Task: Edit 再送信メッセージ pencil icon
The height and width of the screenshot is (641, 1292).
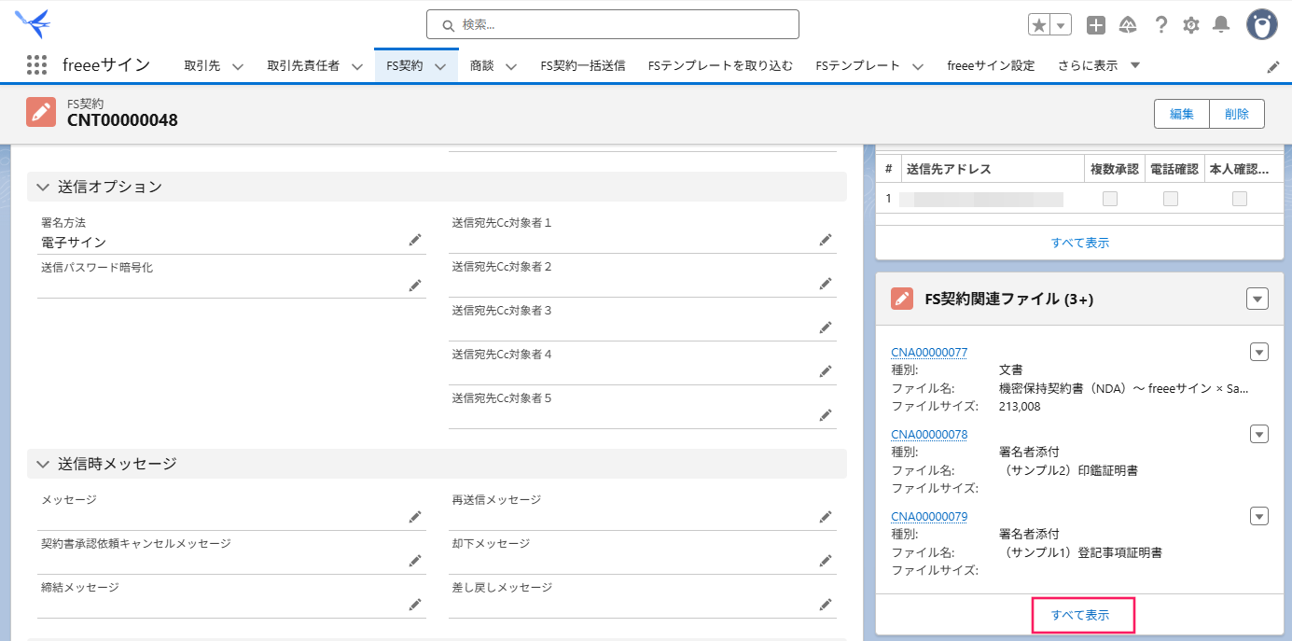Action: [825, 517]
